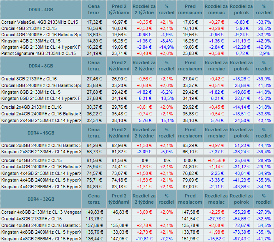Click Crucial 2x8GB 2400MHz CL16 Ballistix name
The height and width of the screenshot is (242, 274).
[x=41, y=145]
